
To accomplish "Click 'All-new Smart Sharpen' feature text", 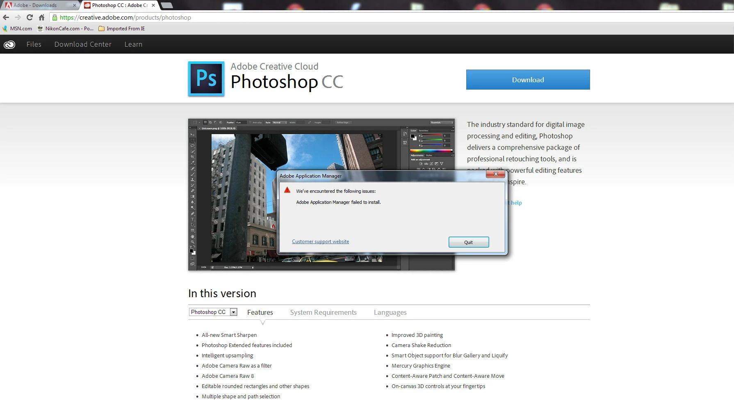I will coord(229,335).
